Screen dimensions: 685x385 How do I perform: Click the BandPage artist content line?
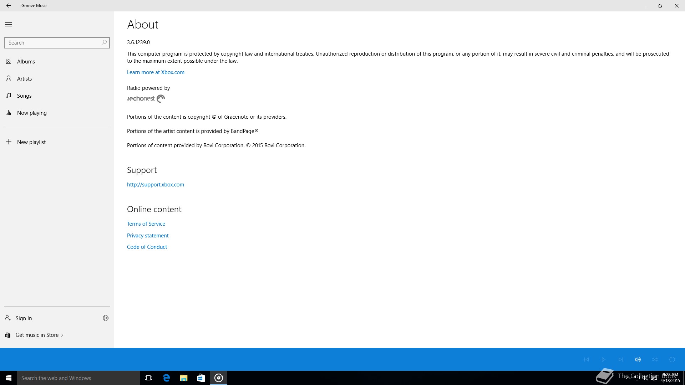(x=193, y=131)
